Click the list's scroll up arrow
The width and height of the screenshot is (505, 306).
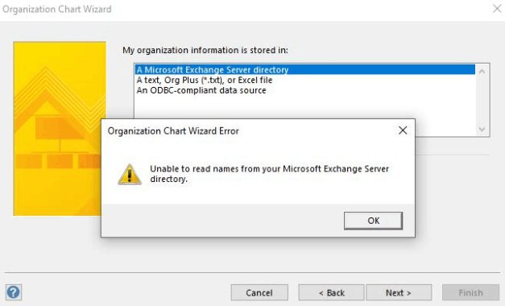(482, 71)
